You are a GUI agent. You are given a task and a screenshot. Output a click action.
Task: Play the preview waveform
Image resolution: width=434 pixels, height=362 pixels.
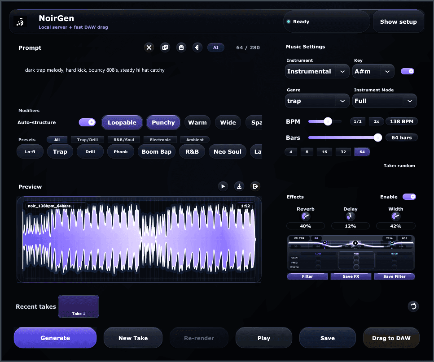pyautogui.click(x=223, y=186)
